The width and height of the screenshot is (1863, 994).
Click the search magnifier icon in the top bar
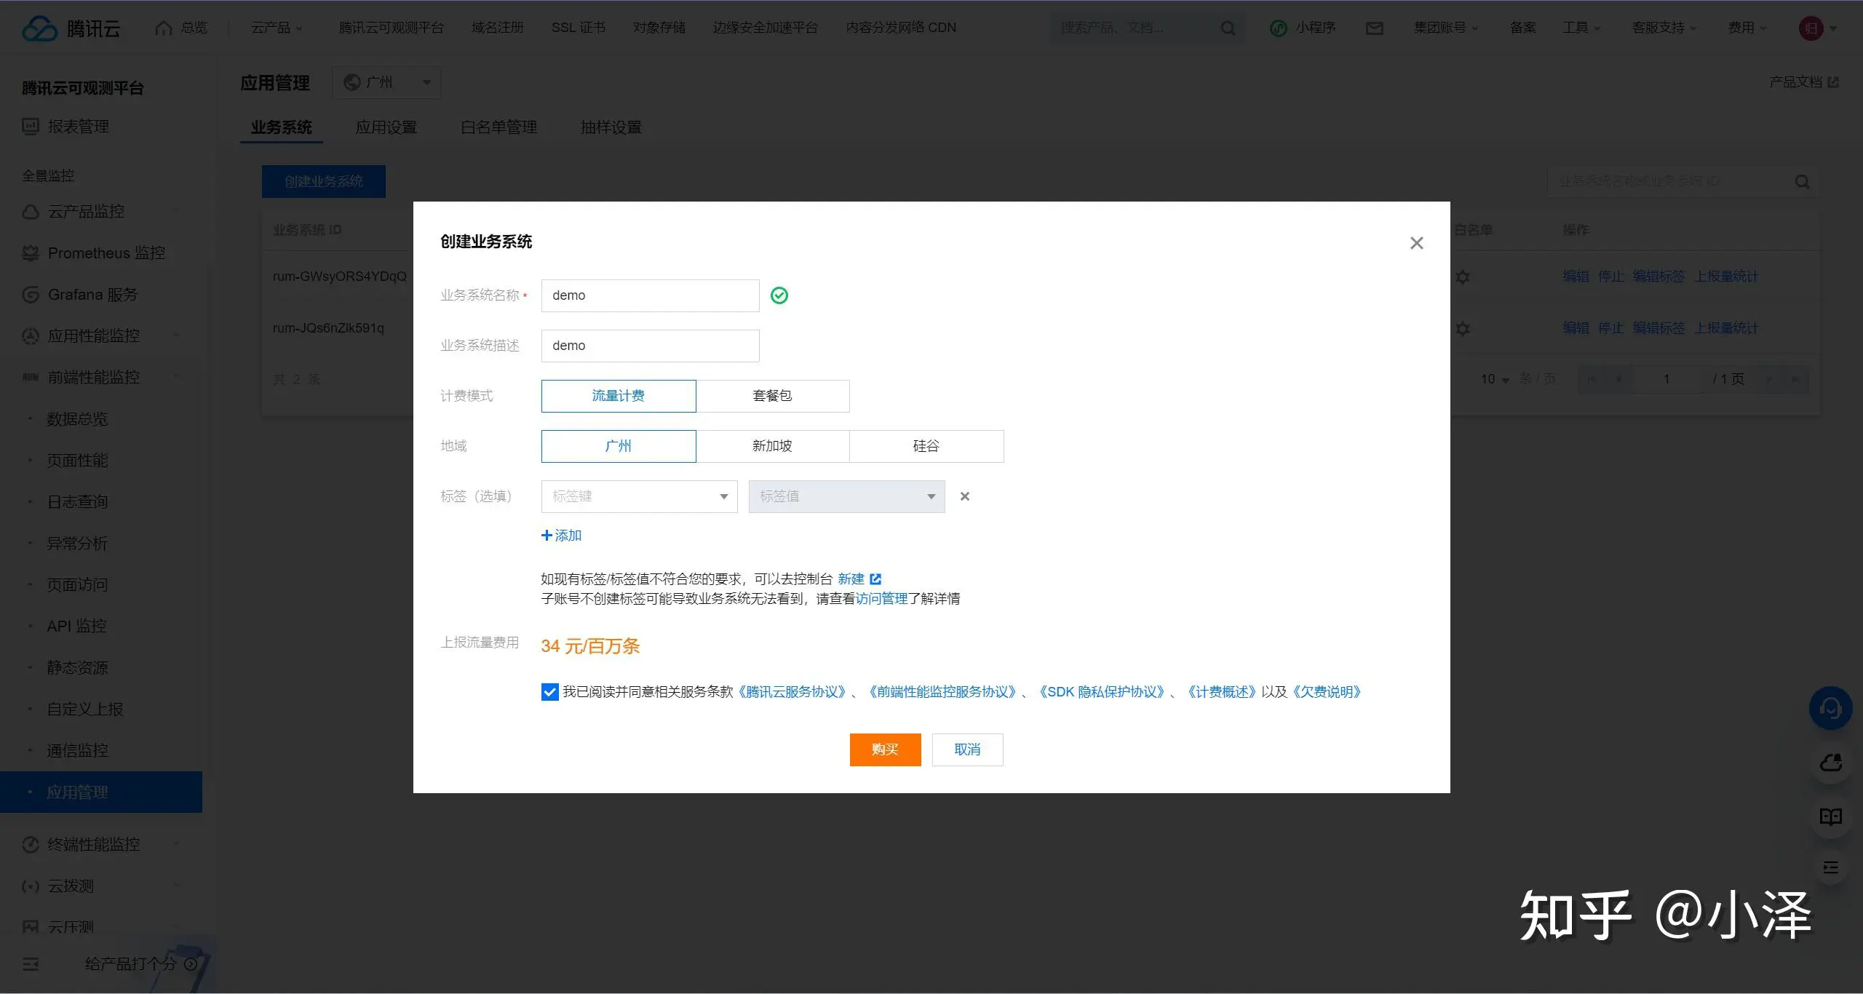click(1228, 28)
